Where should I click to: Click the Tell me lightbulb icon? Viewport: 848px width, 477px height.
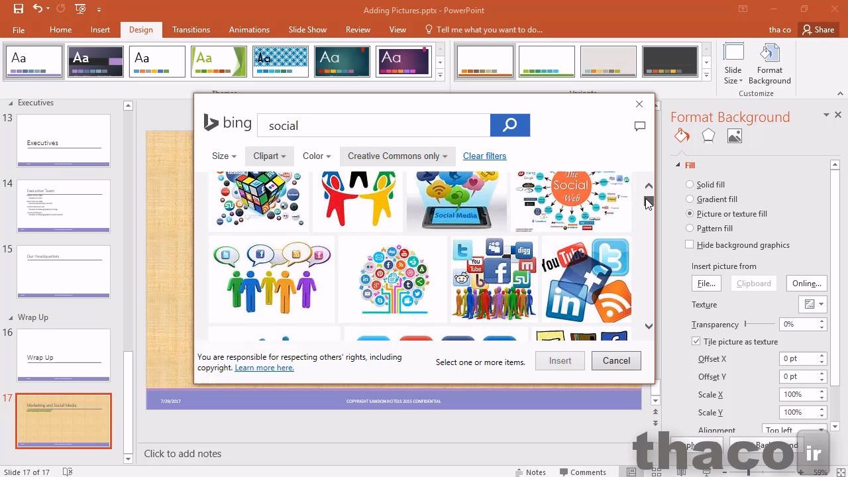pyautogui.click(x=429, y=29)
